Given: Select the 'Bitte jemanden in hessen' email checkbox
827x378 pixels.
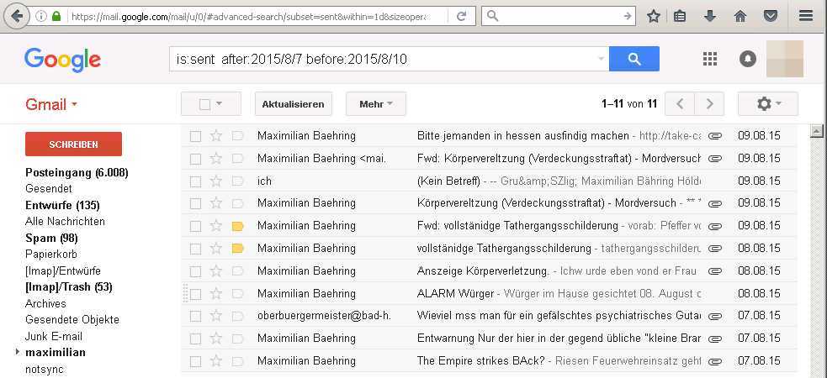Looking at the screenshot, I should pos(195,136).
